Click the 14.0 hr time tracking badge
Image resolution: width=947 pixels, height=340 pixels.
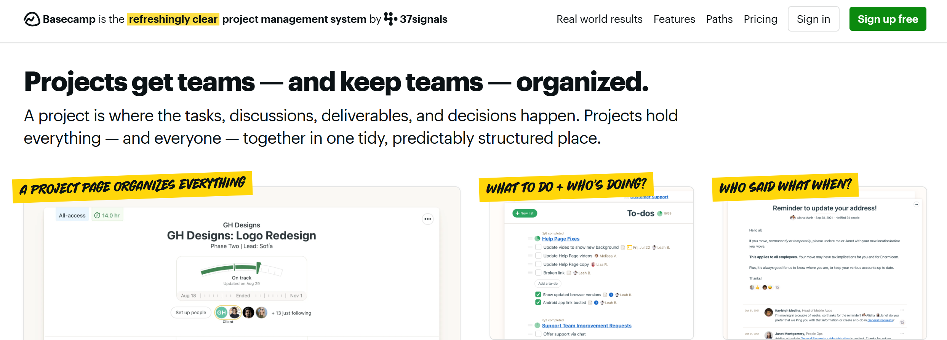point(107,215)
